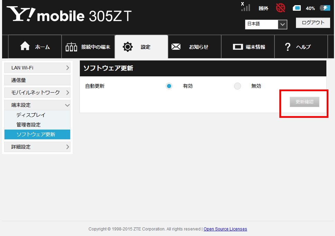Open the 端末情報 tab

(248, 47)
